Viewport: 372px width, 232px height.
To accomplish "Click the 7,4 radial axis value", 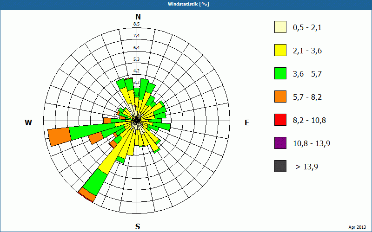I will (x=136, y=36).
